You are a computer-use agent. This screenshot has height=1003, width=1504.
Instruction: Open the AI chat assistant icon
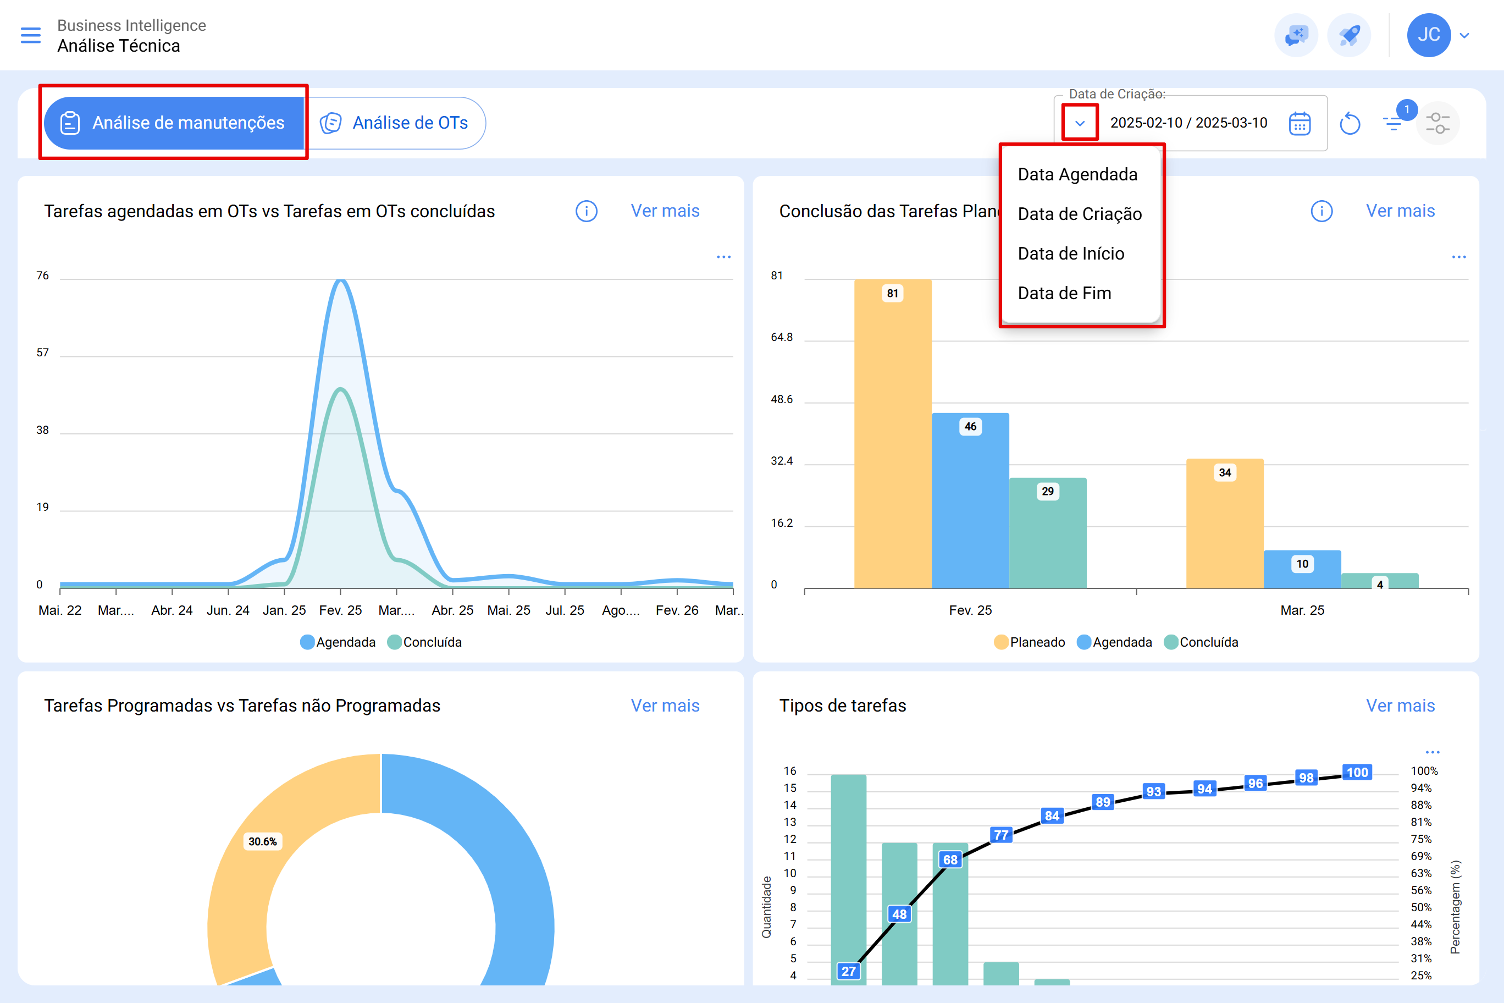tap(1296, 35)
